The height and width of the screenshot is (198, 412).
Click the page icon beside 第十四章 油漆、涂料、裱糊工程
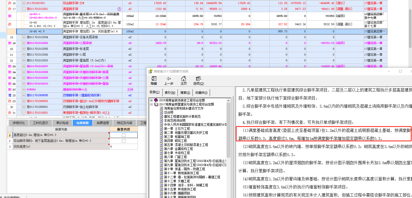tap(161, 185)
